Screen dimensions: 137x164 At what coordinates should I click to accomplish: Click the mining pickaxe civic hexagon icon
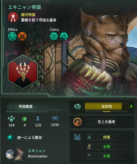[x=64, y=36]
